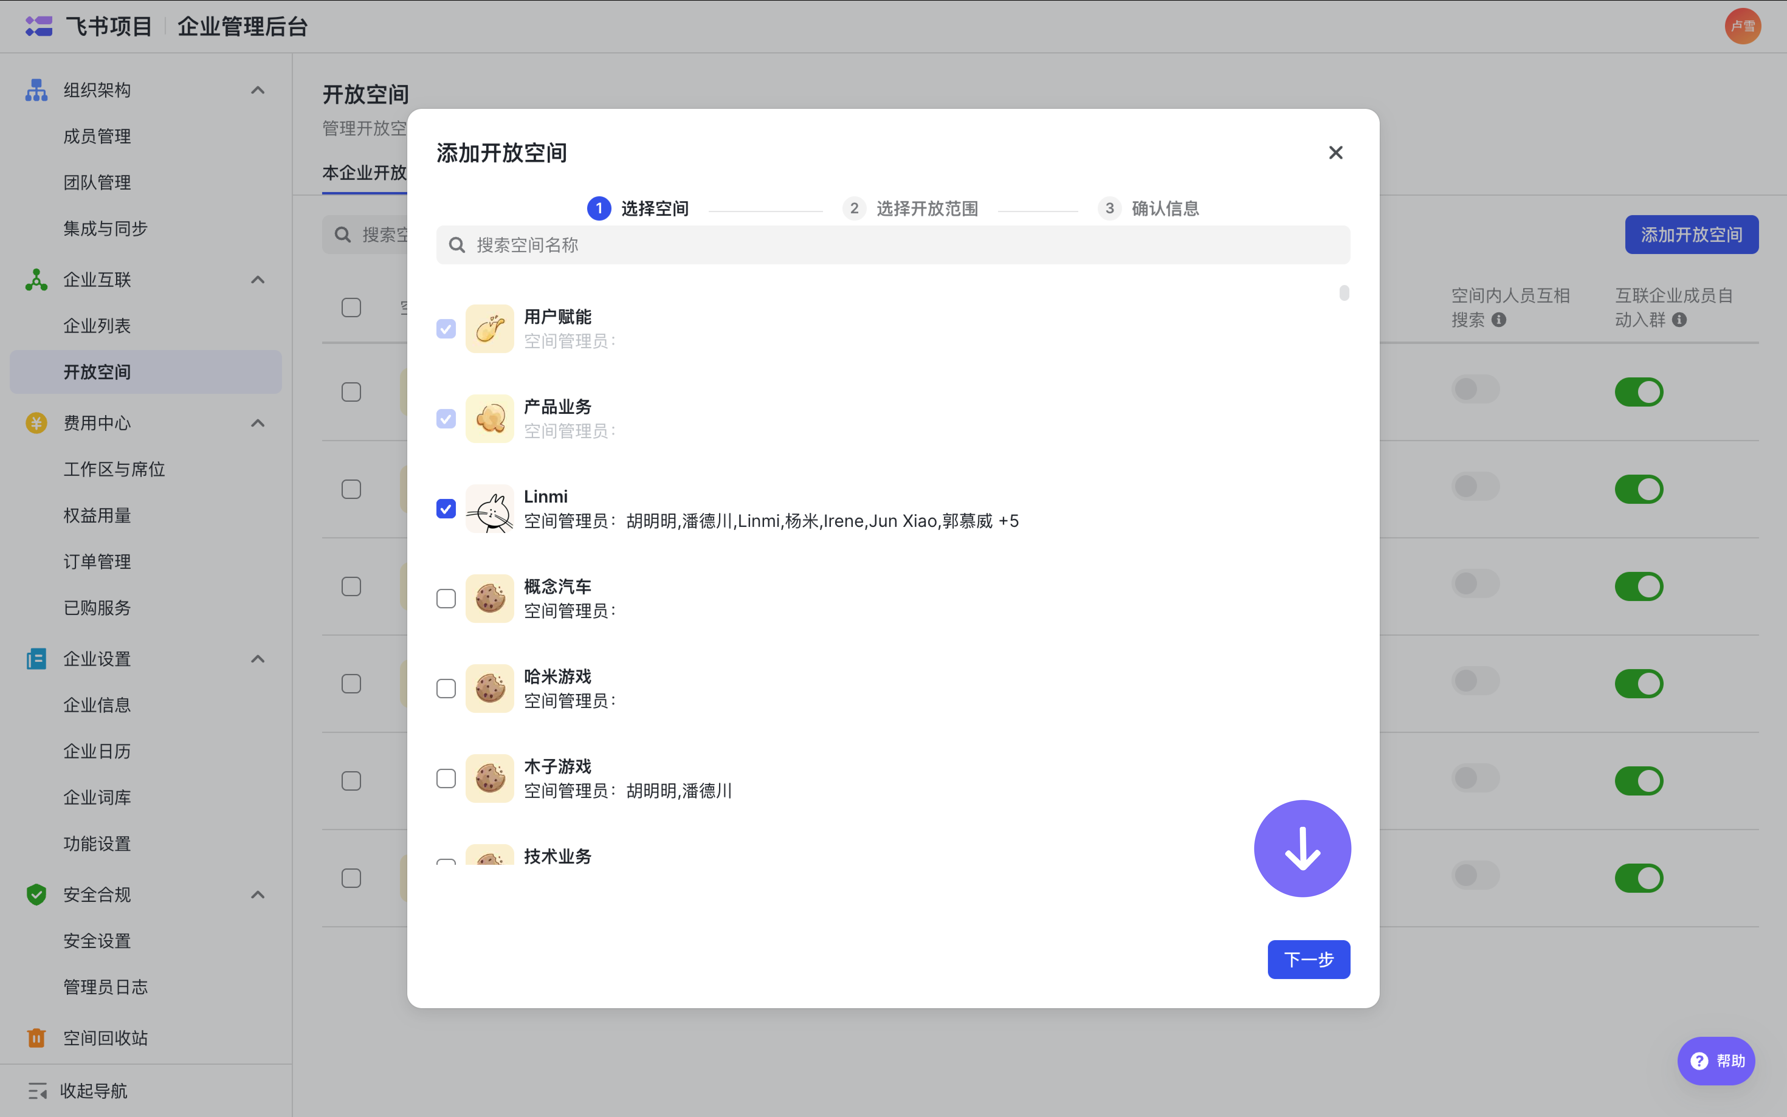Click the purple scroll-down arrow button
The image size is (1787, 1117).
click(x=1302, y=849)
